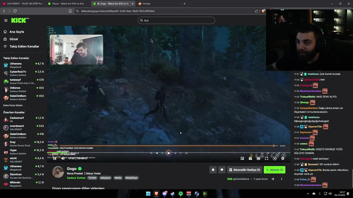Close the Gogo VOD tab

coord(133,4)
